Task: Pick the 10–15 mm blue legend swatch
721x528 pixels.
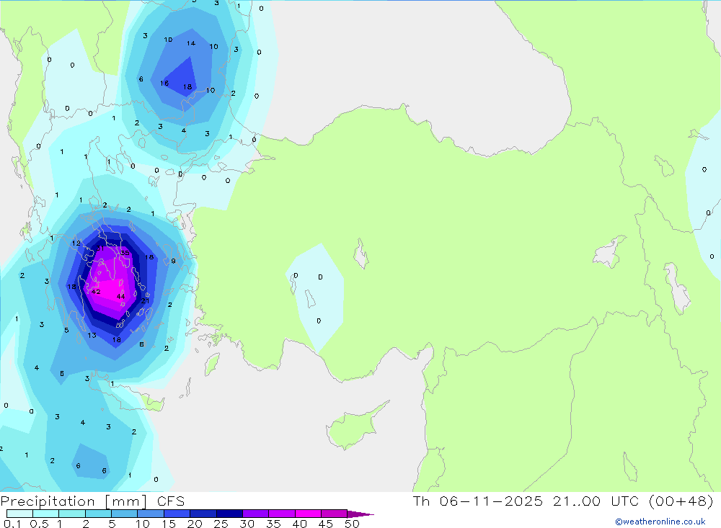Action: click(151, 514)
